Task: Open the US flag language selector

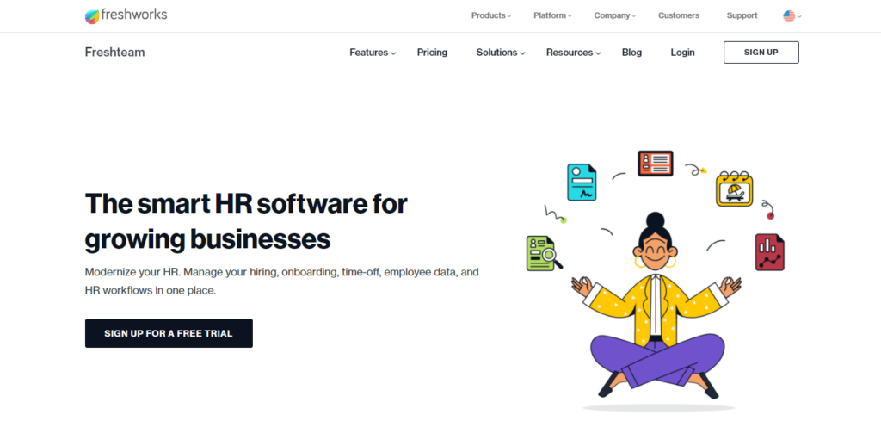Action: 792,16
